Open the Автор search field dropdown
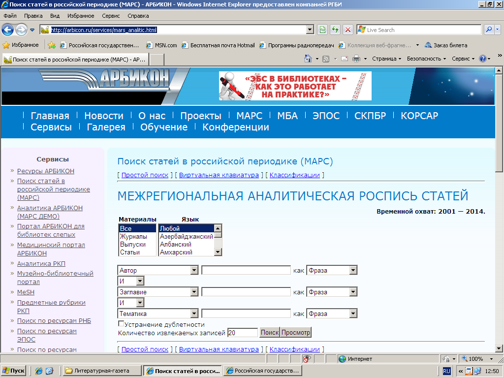The image size is (504, 378). pyautogui.click(x=194, y=270)
